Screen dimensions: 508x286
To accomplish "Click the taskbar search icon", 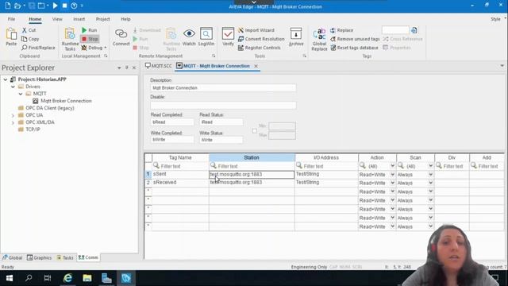I will [x=29, y=278].
